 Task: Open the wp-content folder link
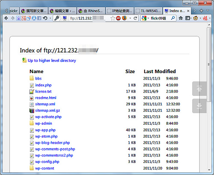[45, 168]
